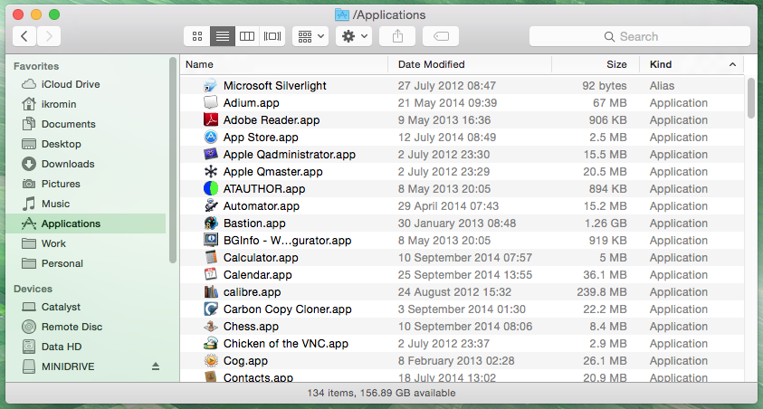Go back with the left arrow button
The image size is (763, 409).
(x=24, y=36)
